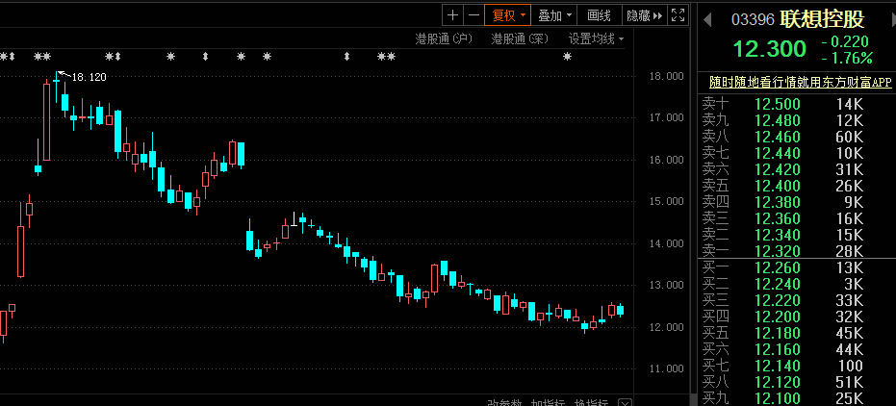Click the 联想控股 stock name title

point(821,19)
